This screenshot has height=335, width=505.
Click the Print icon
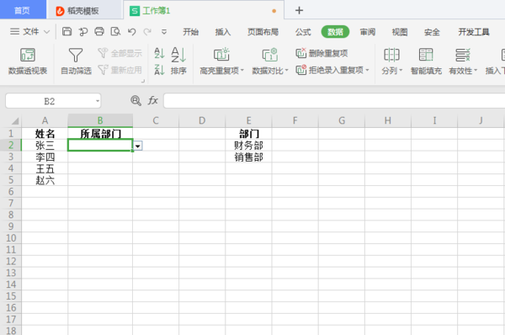[x=99, y=31]
